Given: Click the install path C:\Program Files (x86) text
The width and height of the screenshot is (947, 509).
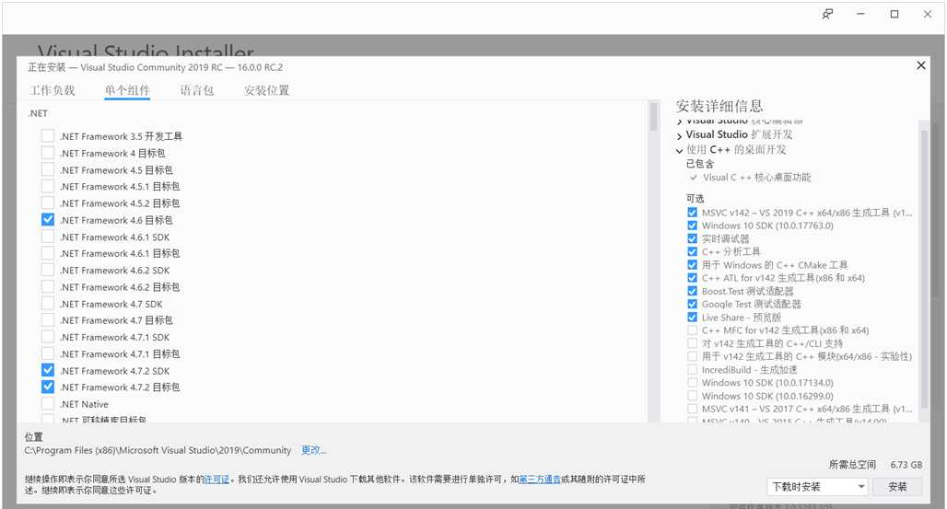Looking at the screenshot, I should 158,450.
